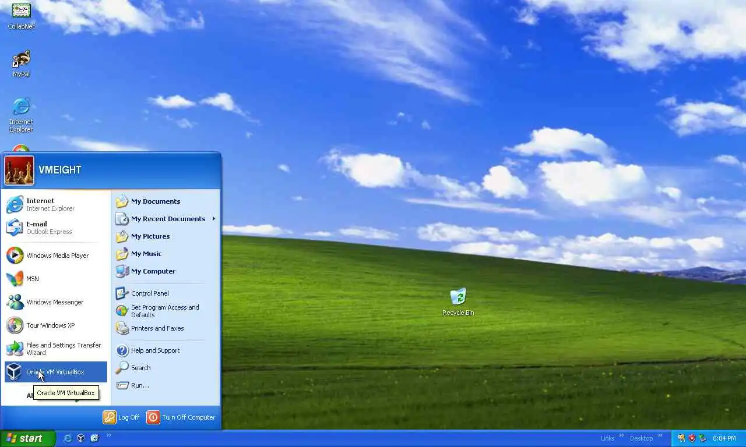Click the third Quick Launch icon
The width and height of the screenshot is (746, 447).
coord(94,438)
